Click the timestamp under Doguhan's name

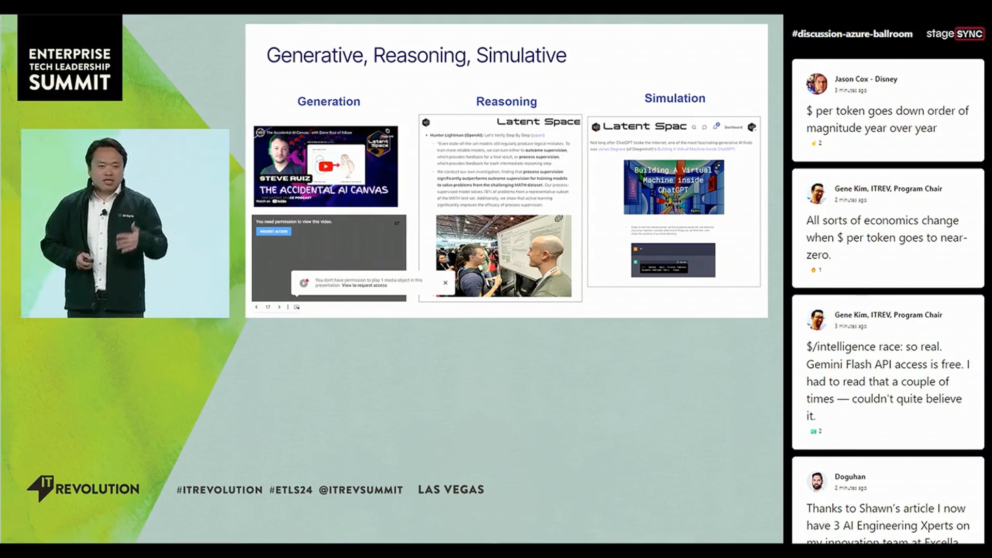pos(850,488)
